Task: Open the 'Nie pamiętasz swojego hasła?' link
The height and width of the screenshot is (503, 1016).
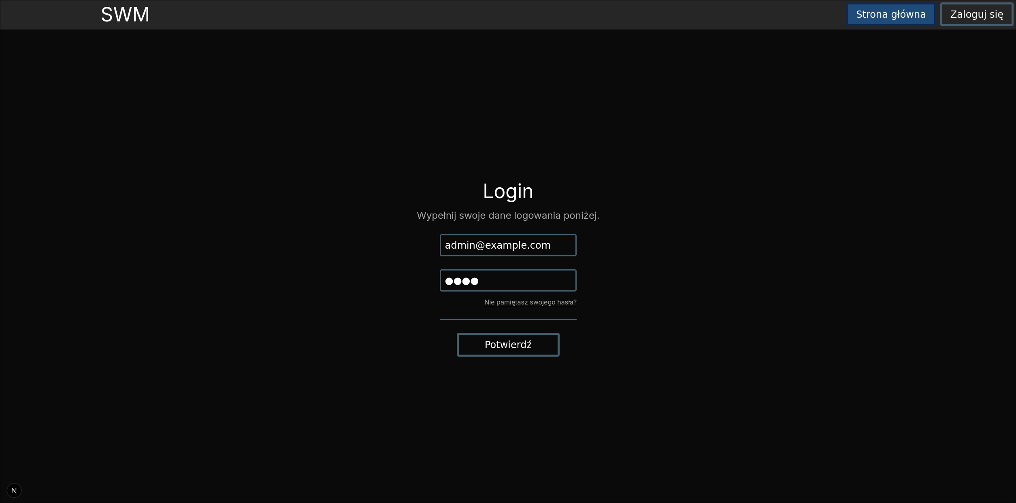Action: click(x=530, y=302)
